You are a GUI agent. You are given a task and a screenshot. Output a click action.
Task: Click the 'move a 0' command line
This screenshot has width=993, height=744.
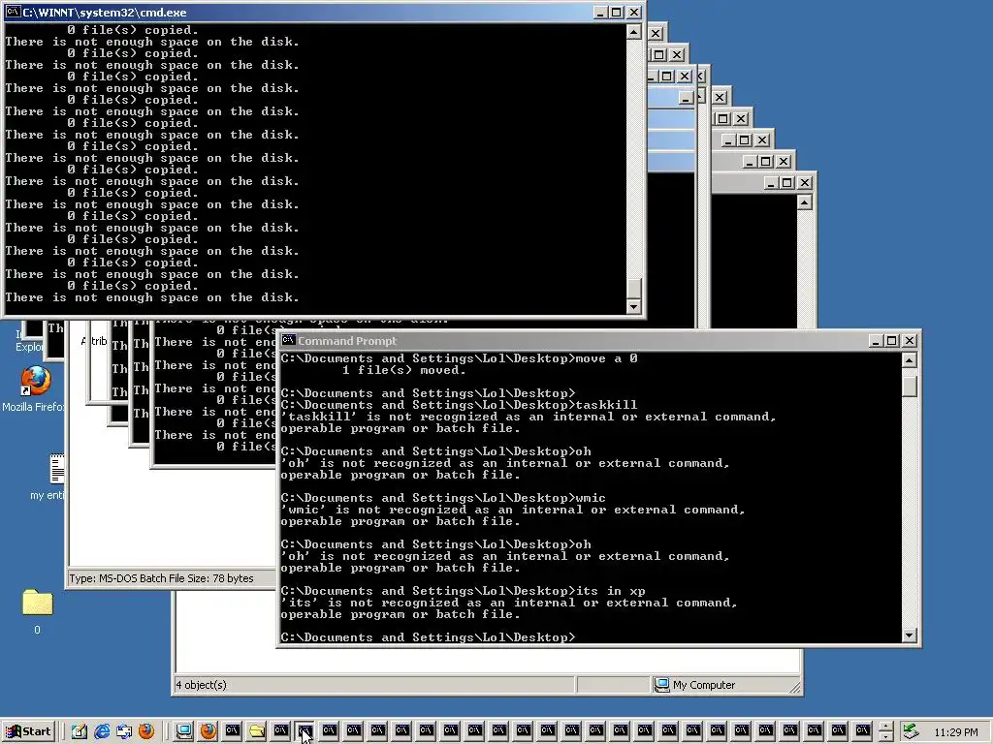(459, 358)
